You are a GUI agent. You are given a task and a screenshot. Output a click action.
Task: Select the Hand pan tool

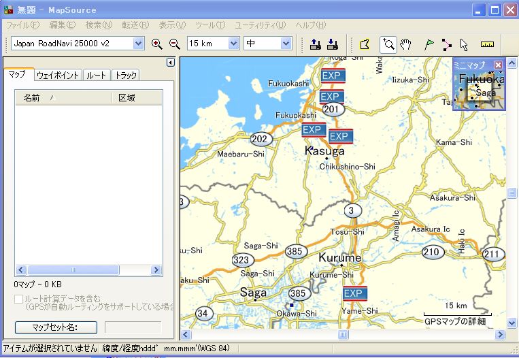click(405, 44)
